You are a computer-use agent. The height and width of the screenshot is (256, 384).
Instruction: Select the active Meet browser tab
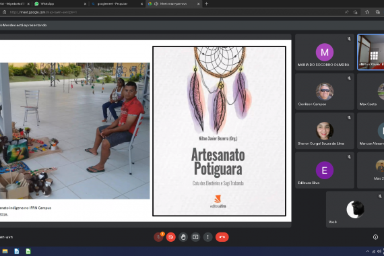point(174,3)
